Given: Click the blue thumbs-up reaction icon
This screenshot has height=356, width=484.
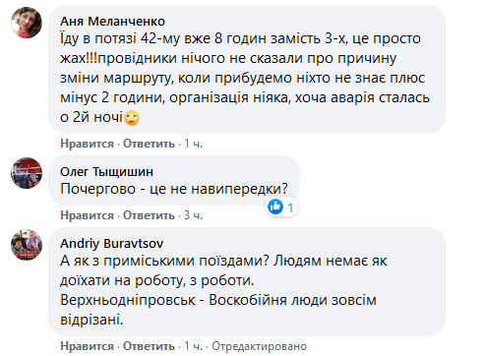Looking at the screenshot, I should [275, 207].
